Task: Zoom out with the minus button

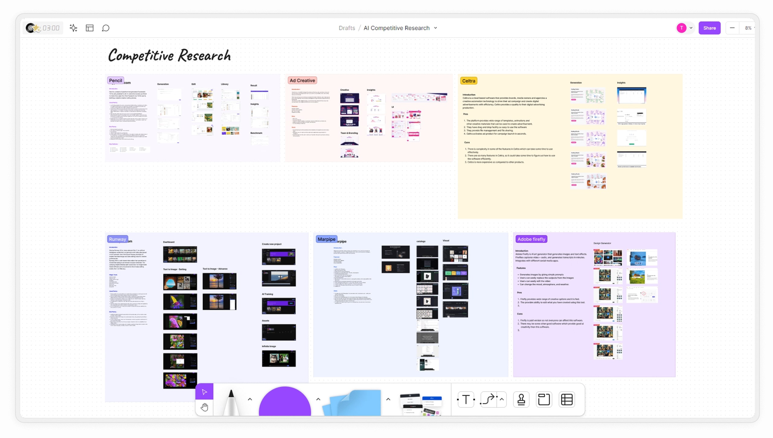Action: pyautogui.click(x=732, y=28)
